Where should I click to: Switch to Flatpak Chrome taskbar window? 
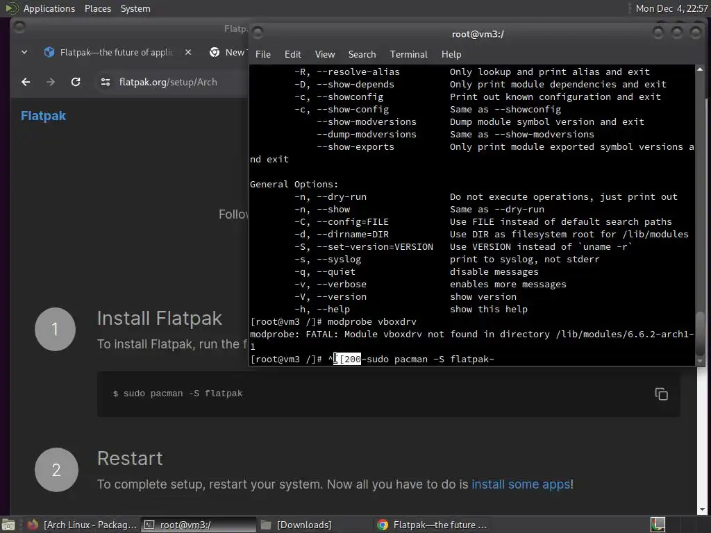click(431, 525)
